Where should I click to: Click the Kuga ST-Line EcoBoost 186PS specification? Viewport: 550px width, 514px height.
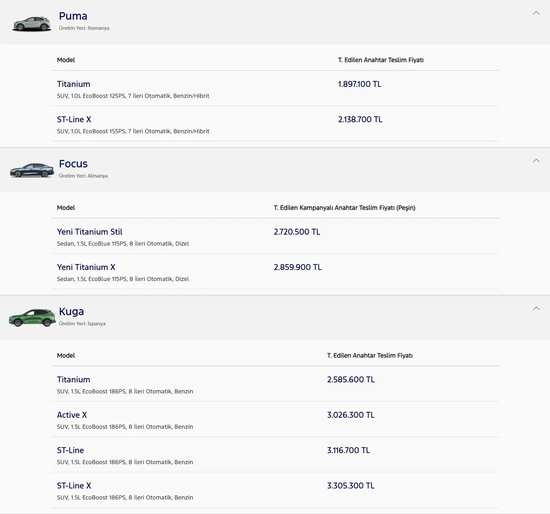[125, 462]
